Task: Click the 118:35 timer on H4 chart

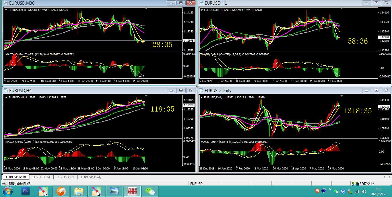Action: 162,109
